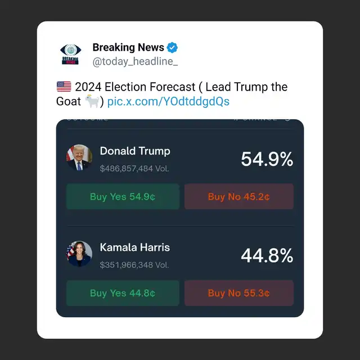360x360 pixels.
Task: Click Donald Trump's round portrait
Action: pyautogui.click(x=79, y=157)
